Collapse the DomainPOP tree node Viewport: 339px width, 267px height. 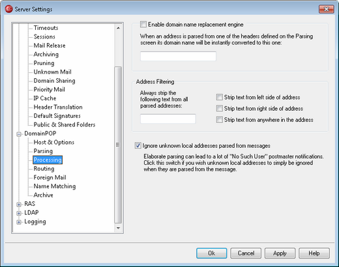tap(19, 134)
